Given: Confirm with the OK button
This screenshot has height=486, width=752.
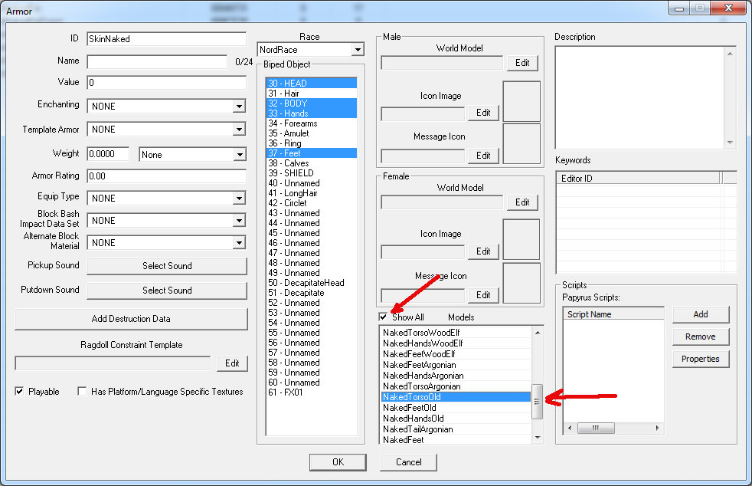Looking at the screenshot, I should [x=338, y=462].
